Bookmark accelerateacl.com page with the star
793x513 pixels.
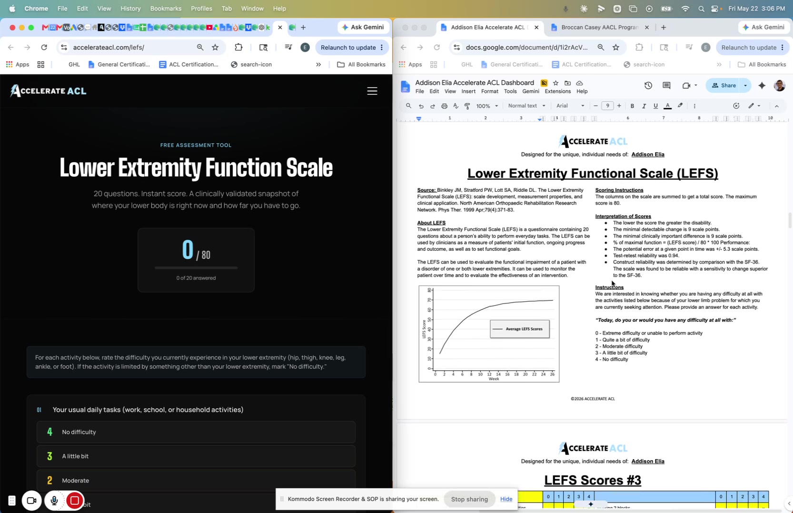click(x=215, y=47)
